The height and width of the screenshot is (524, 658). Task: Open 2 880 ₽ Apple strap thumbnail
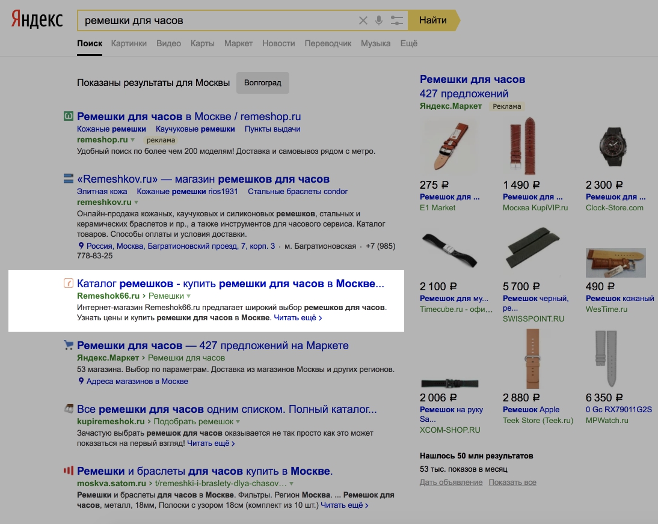pos(532,359)
